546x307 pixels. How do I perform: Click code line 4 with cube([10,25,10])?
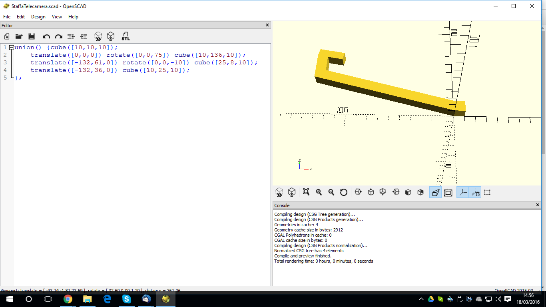pyautogui.click(x=110, y=70)
